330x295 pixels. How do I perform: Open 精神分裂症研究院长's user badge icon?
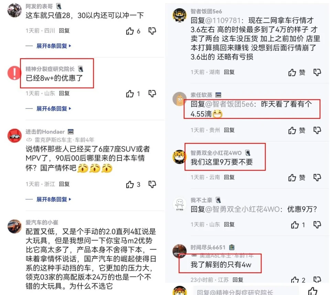(80, 69)
